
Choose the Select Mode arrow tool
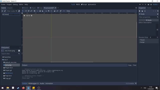(23, 11)
